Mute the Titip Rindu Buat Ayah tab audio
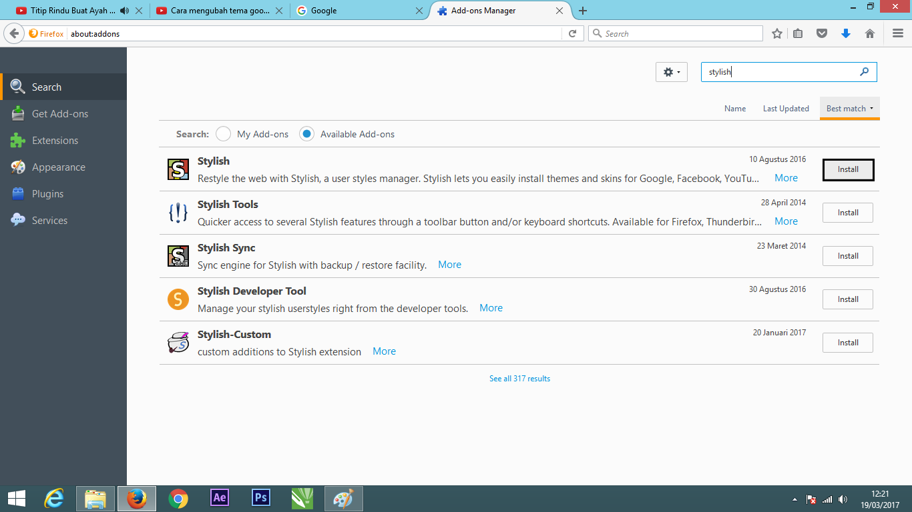 click(x=124, y=11)
